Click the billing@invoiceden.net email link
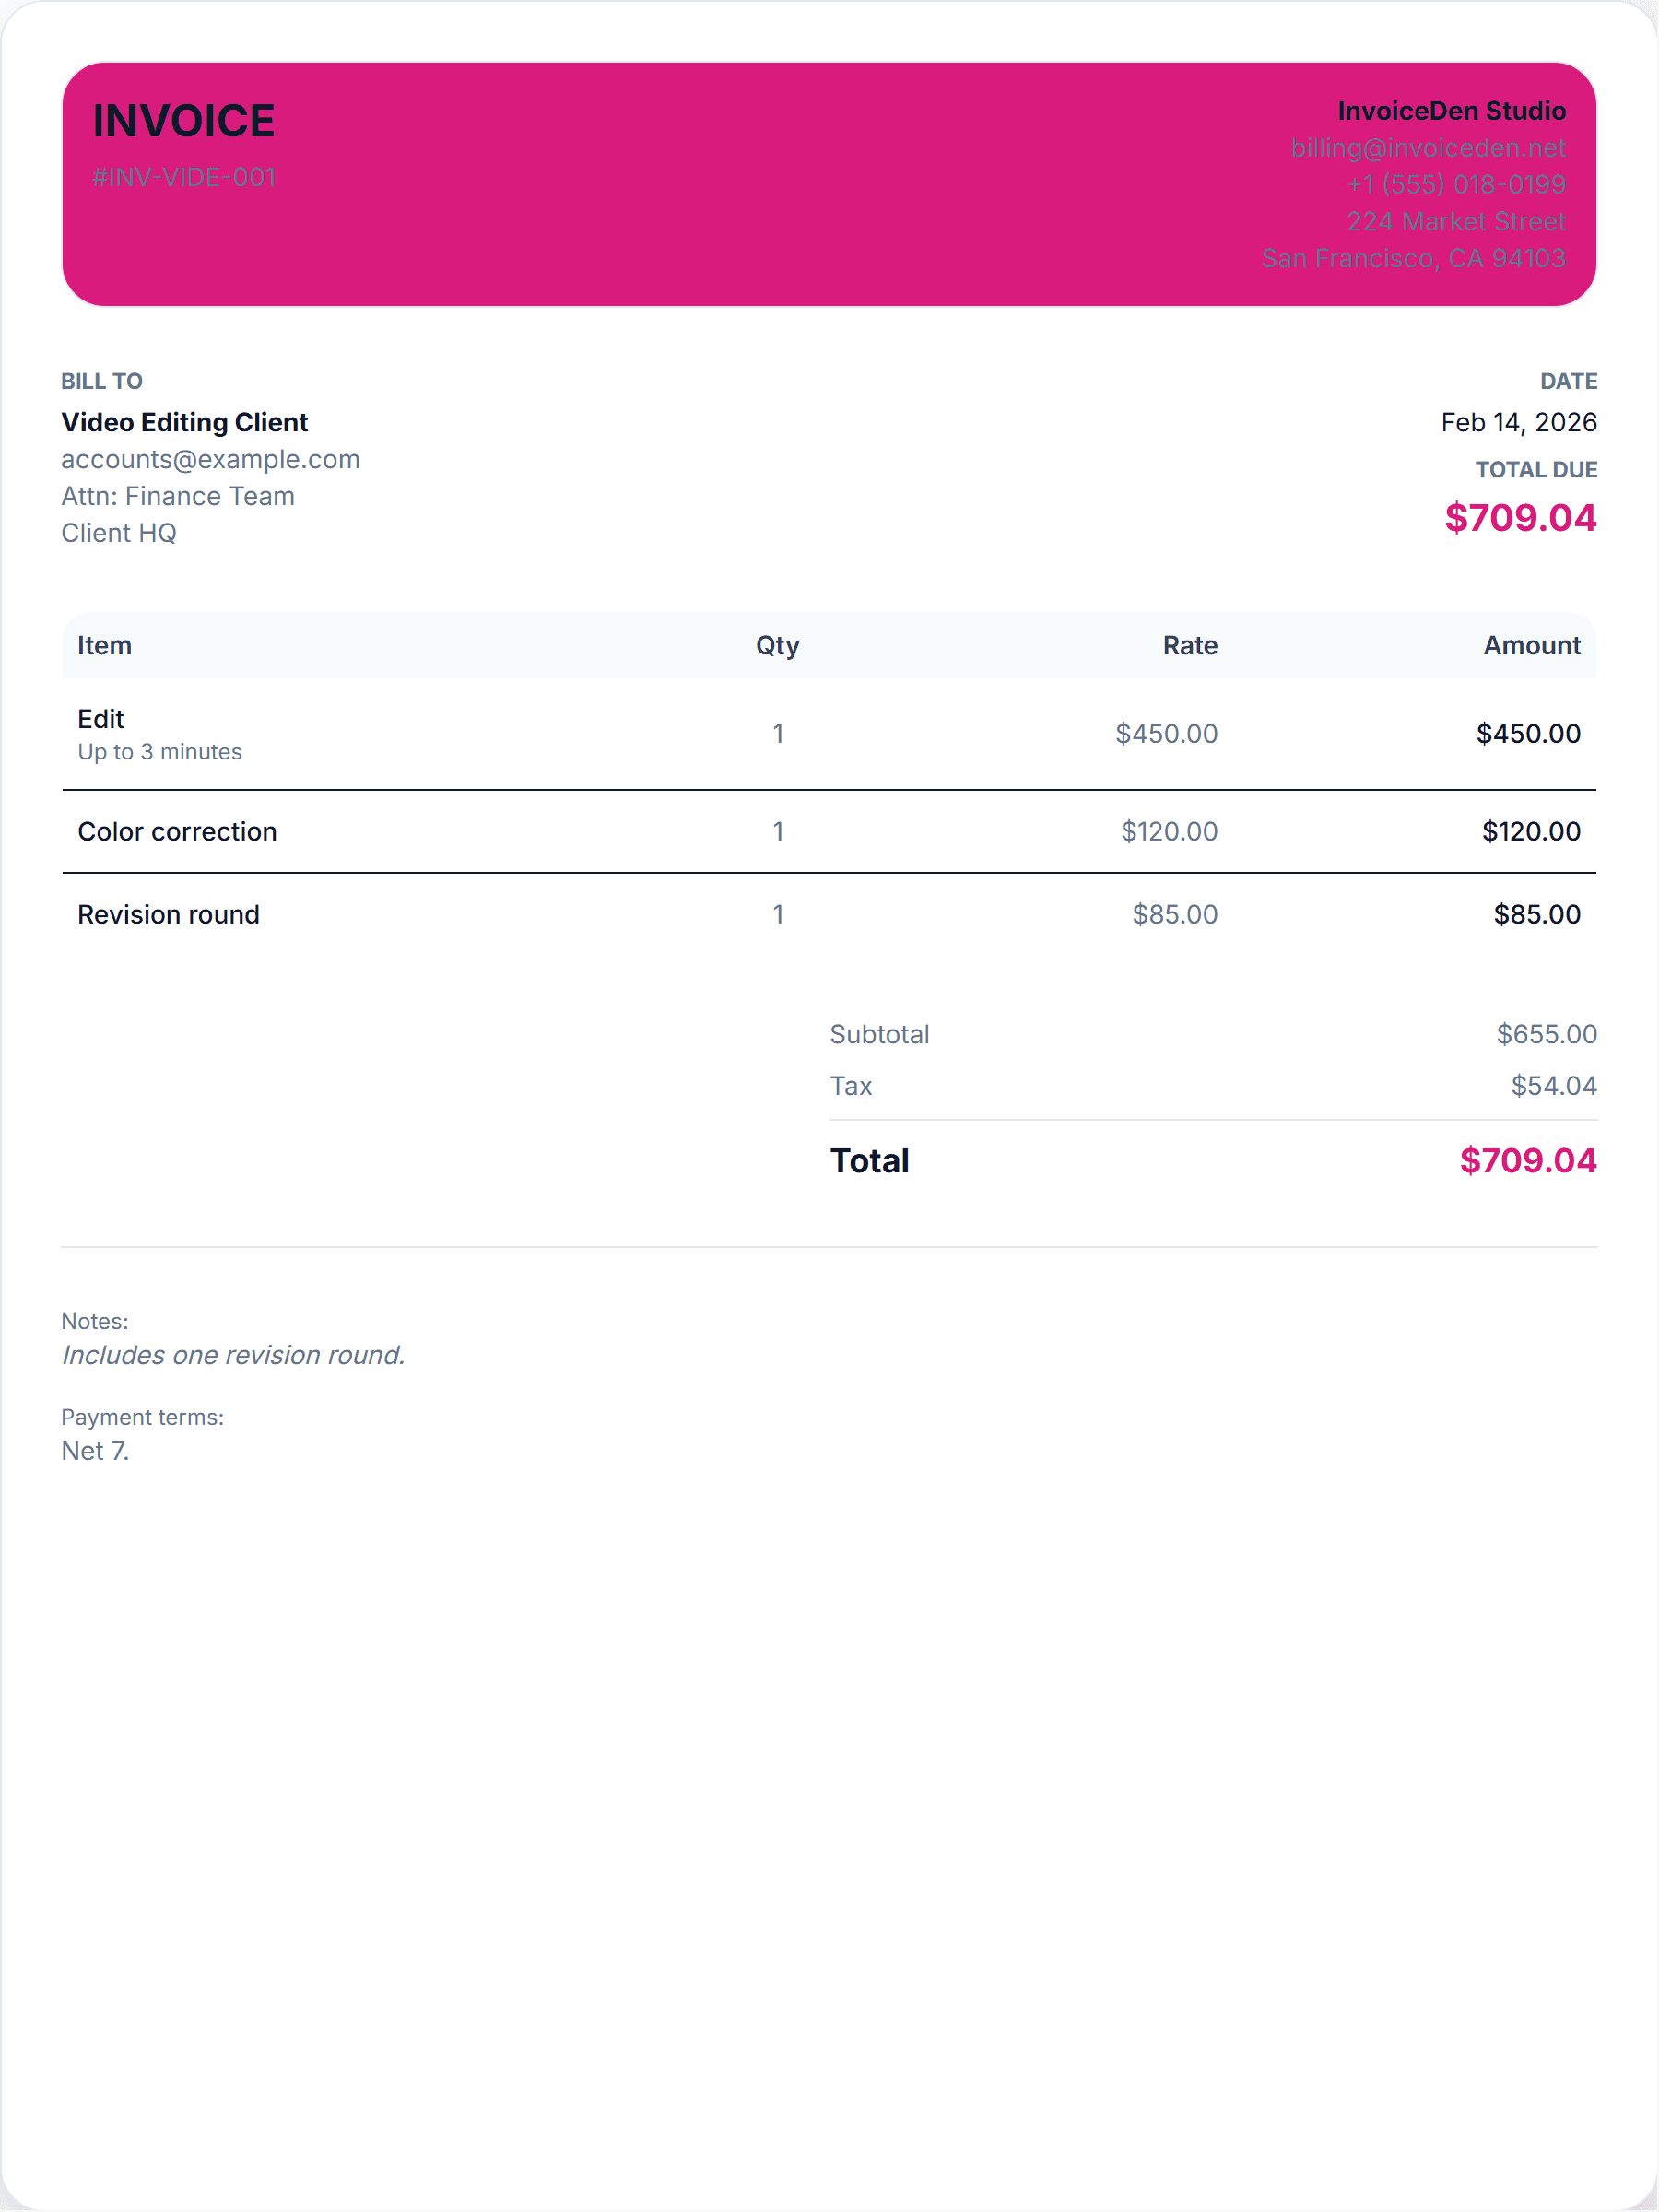The image size is (1659, 2212). [x=1427, y=148]
